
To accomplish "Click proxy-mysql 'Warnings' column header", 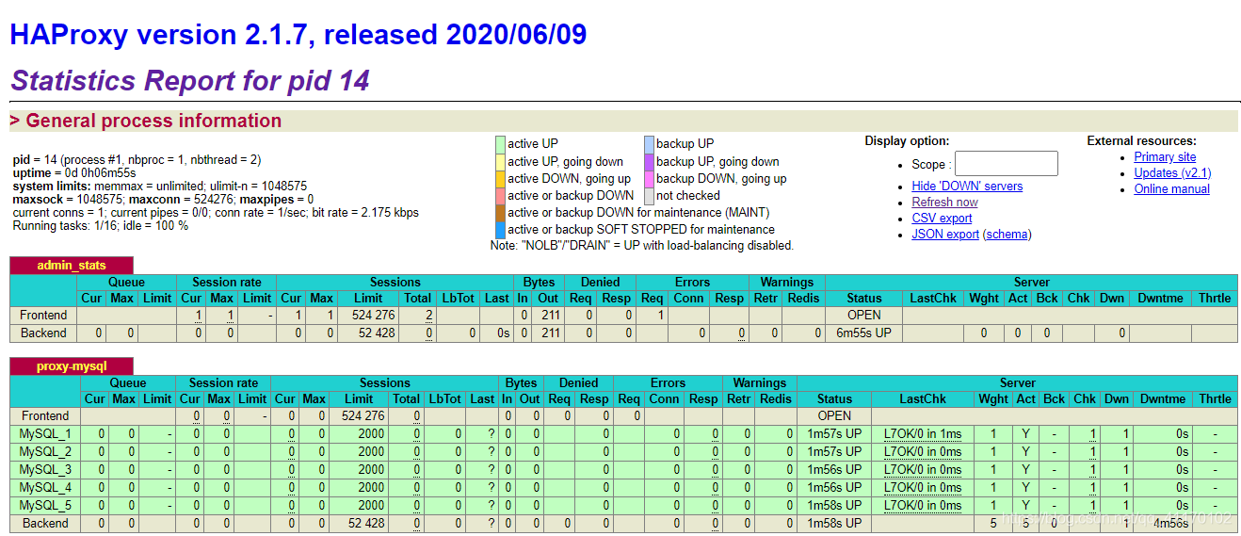I will (x=759, y=382).
